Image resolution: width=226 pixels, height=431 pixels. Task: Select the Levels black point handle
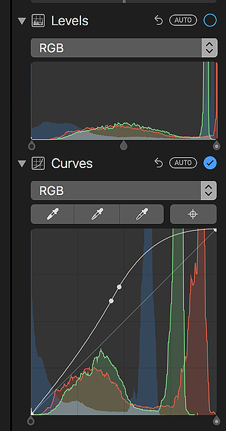coord(32,146)
